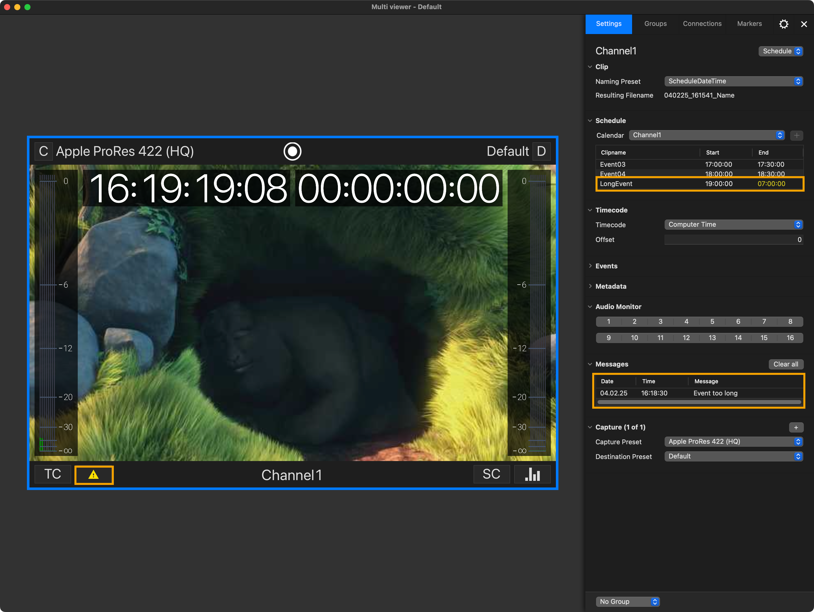Click the LongEvent end time 07:00:00
The width and height of the screenshot is (814, 612).
tap(771, 184)
